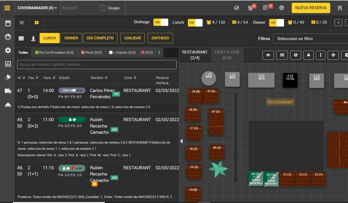Viewport: 348px width, 203px height.
Task: Click the NUEVA RESERVA button
Action: [311, 8]
